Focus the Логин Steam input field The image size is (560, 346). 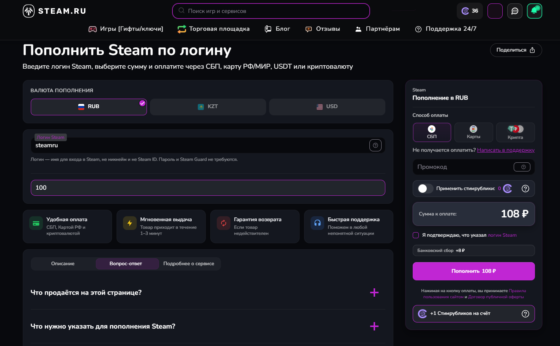208,145
